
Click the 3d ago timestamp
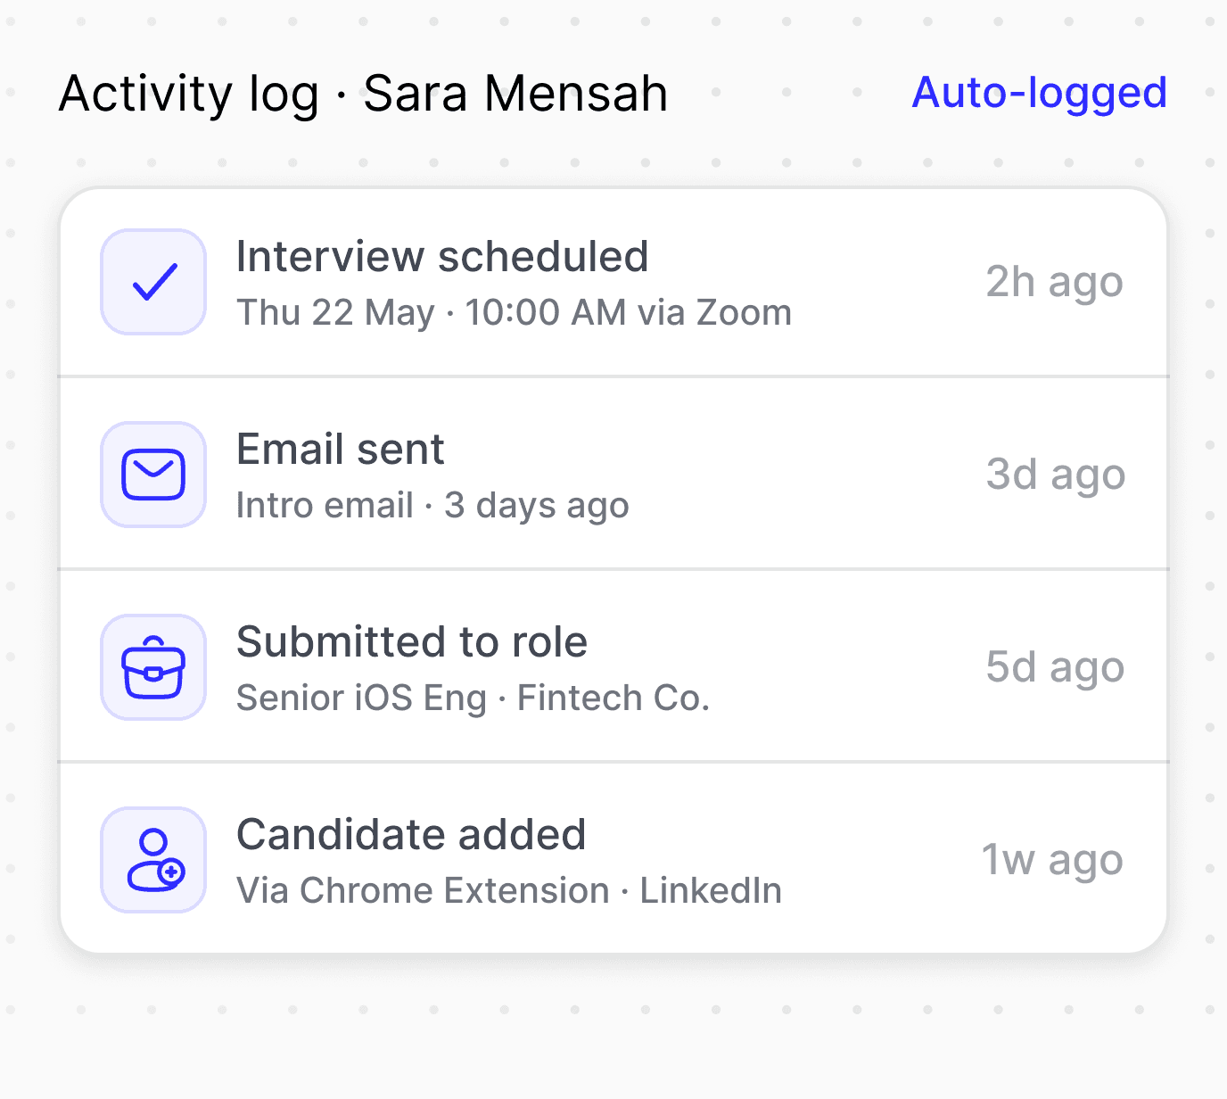coord(1055,475)
